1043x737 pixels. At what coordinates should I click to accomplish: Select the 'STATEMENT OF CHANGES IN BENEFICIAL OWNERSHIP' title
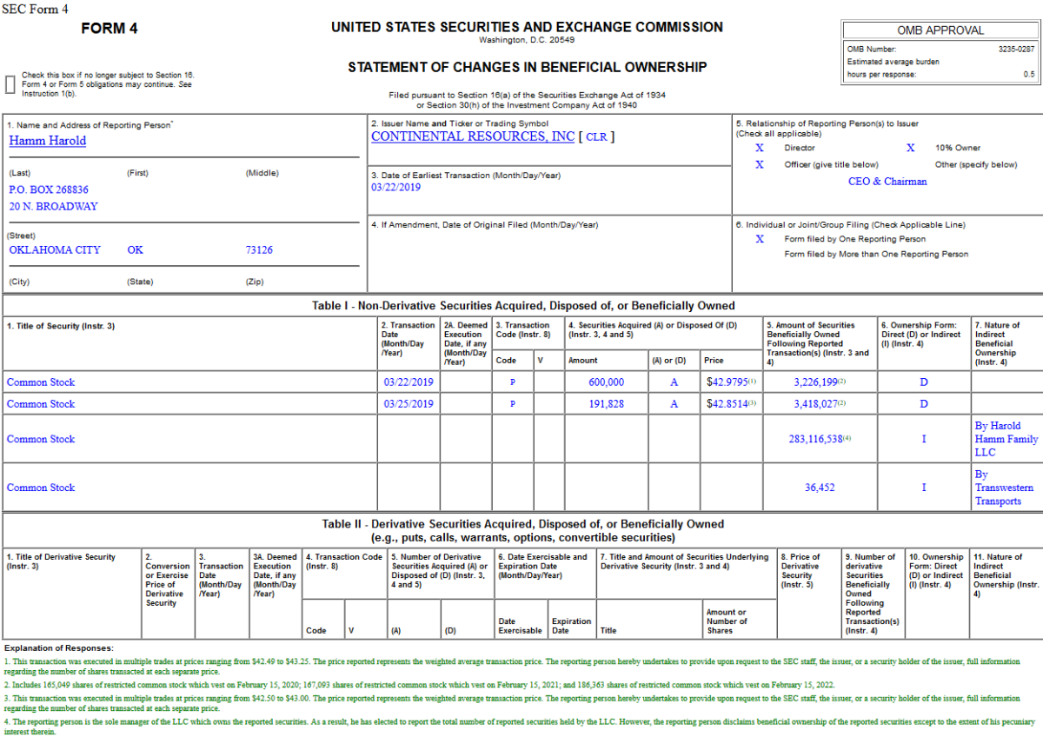(x=528, y=67)
